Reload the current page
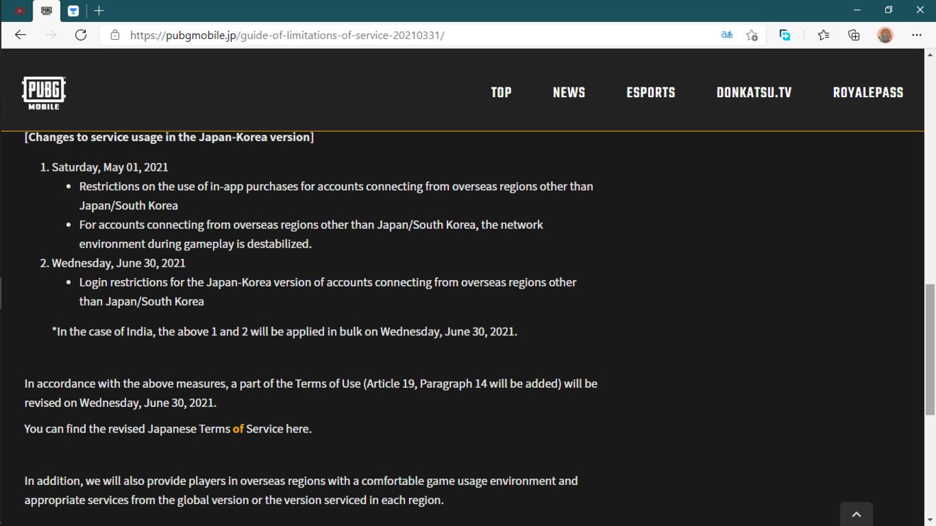The width and height of the screenshot is (936, 526). pyautogui.click(x=81, y=35)
